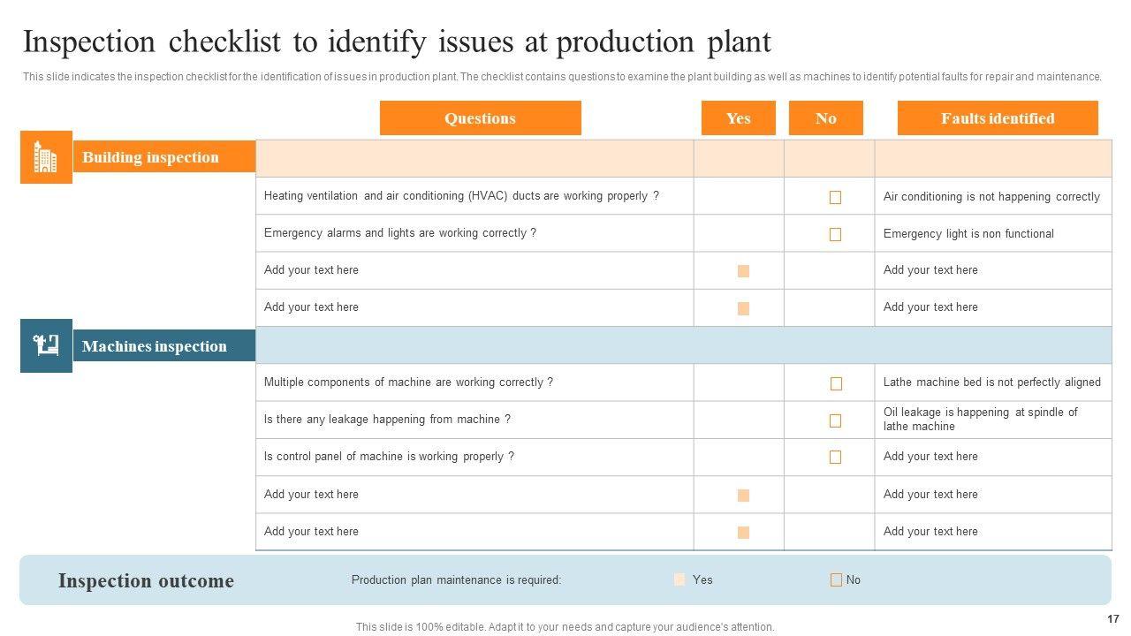Click 'Emergency light is non functional' cell
Screen dimensions: 1131x636
(968, 234)
